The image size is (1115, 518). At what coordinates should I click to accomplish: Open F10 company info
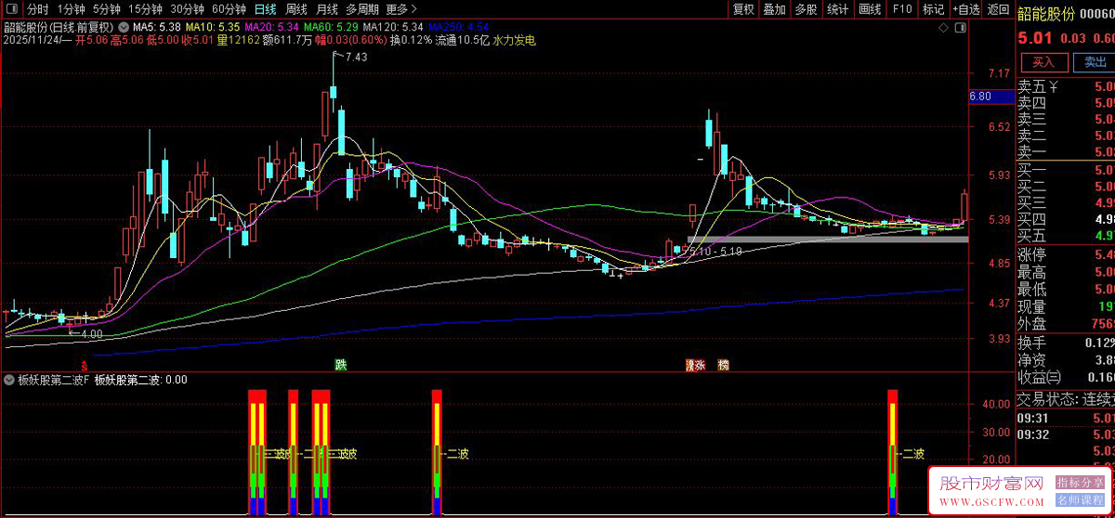coord(901,9)
